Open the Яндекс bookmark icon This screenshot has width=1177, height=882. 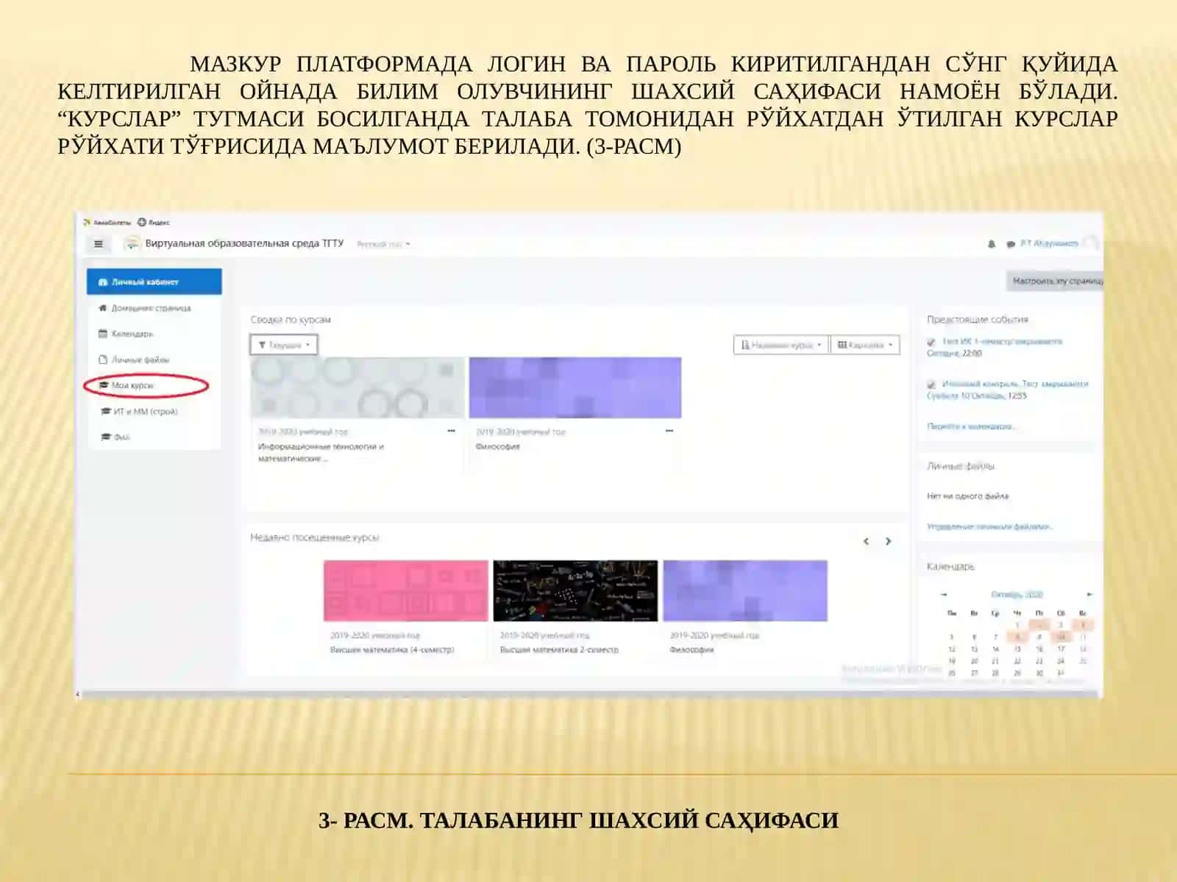tap(142, 222)
